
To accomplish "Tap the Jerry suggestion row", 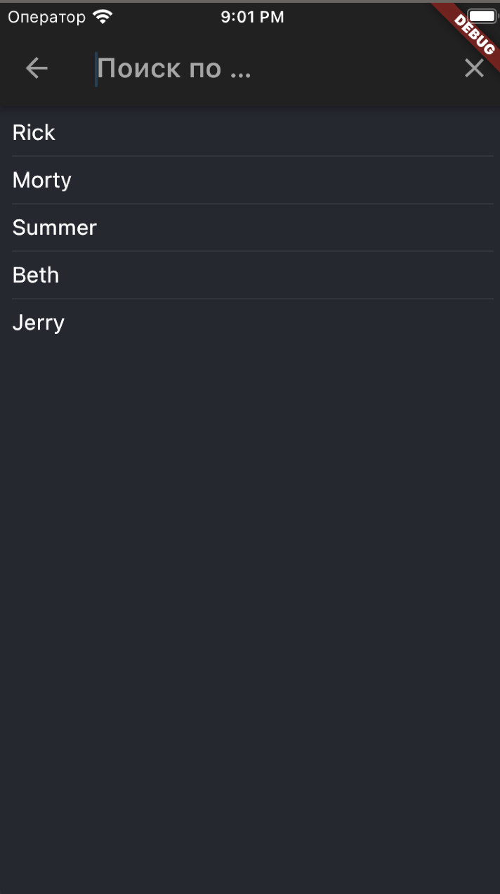I will pos(39,323).
